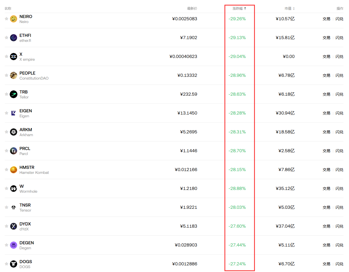The width and height of the screenshot is (349, 272).
Task: Toggle the EIGEN favorite star
Action: click(x=6, y=113)
